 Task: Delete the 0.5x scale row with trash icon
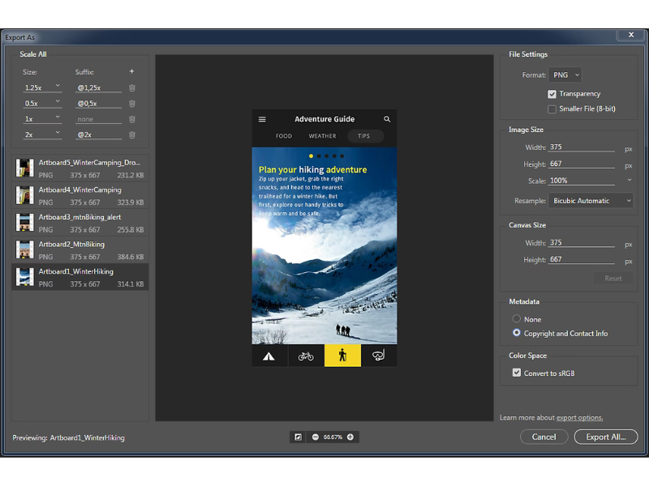pyautogui.click(x=131, y=104)
